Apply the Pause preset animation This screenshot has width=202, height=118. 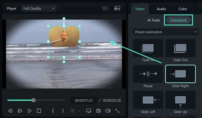coord(148,74)
